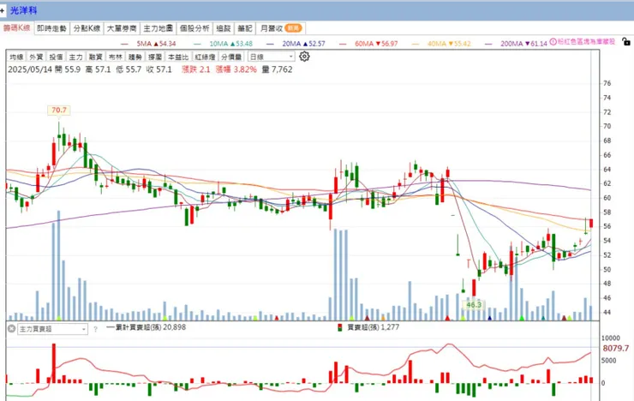Click the 2025/05/14 date readout
This screenshot has height=401, width=634.
coord(30,69)
